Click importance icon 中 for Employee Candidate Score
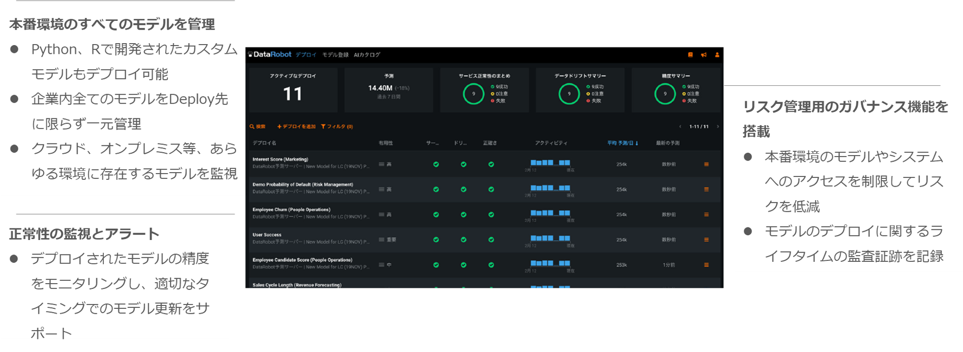 (x=382, y=265)
